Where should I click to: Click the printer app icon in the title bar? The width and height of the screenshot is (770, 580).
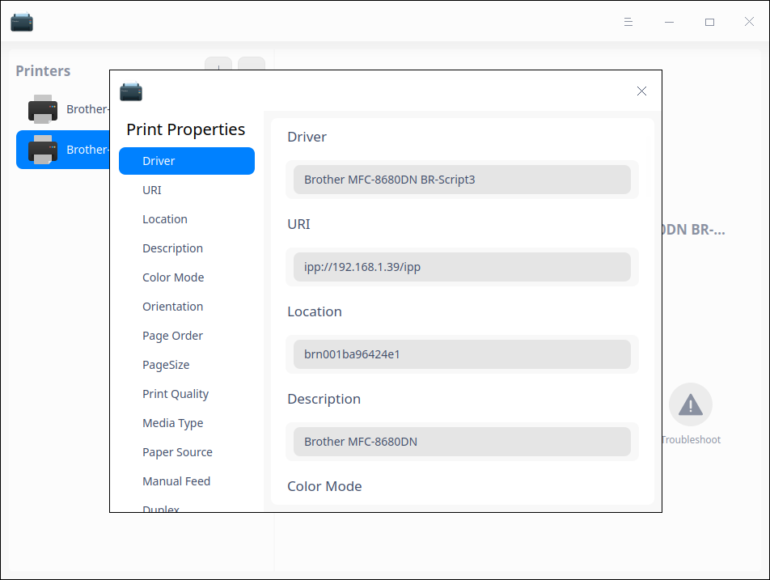coord(22,22)
